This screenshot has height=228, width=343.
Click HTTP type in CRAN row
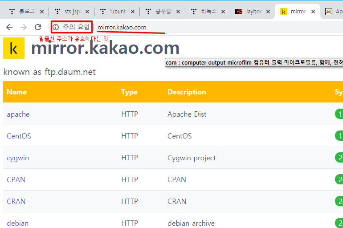(130, 201)
